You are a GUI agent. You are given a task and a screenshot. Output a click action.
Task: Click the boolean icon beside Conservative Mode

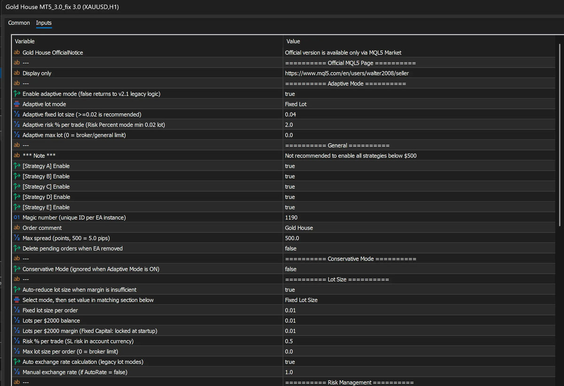17,270
